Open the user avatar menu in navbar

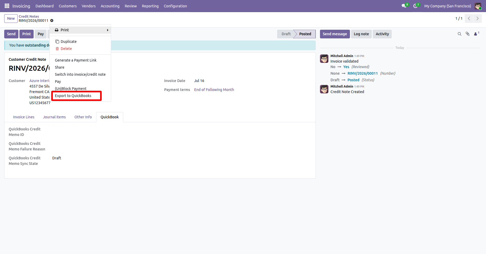[x=478, y=6]
